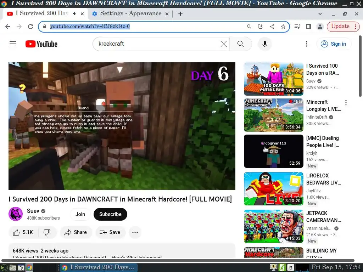Open JETPACK CAMERAMAN thumbnail
Screen dimensions: 363x272
coord(273,226)
